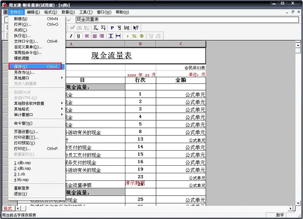Viewport: 303px width, 219px height.
Task: Click the column width adjust icon
Action: click(118, 36)
